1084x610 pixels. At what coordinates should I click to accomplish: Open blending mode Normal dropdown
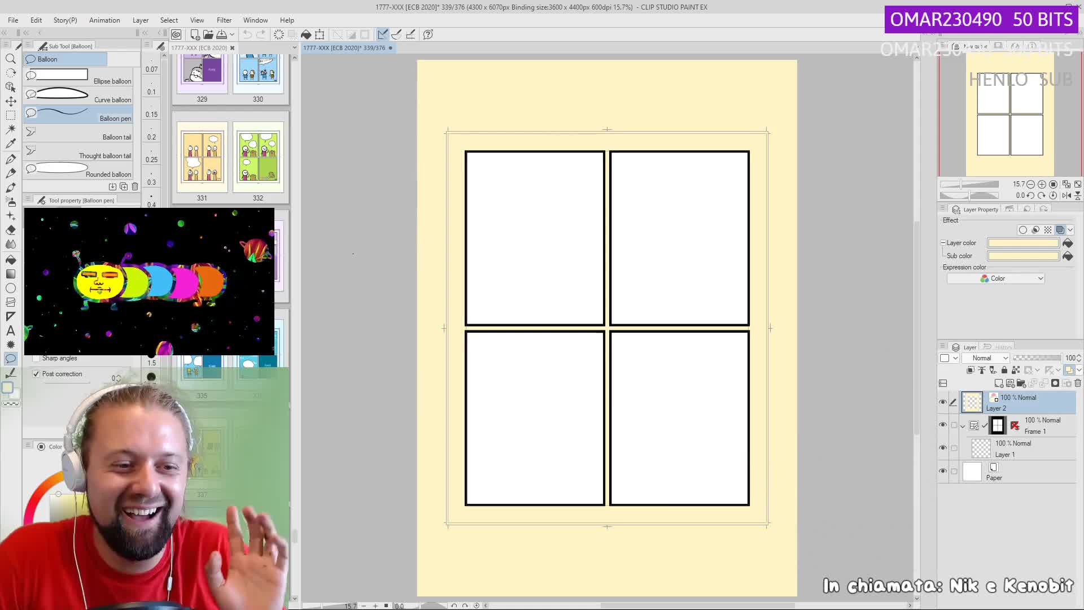tap(986, 358)
